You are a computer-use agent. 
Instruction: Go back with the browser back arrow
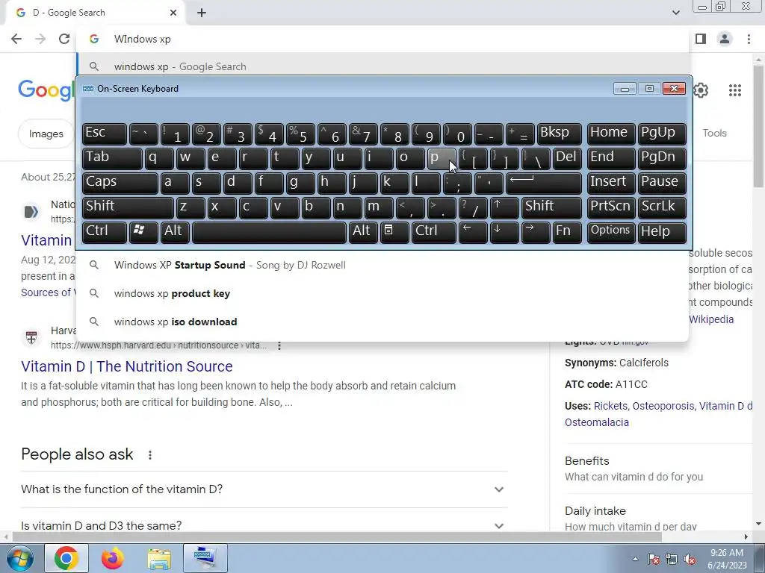[x=16, y=39]
